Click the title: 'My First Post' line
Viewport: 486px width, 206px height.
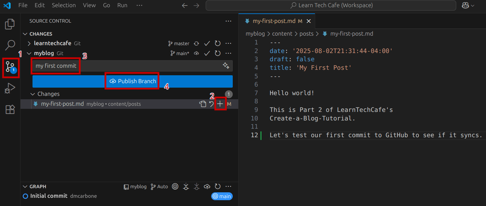coord(311,68)
